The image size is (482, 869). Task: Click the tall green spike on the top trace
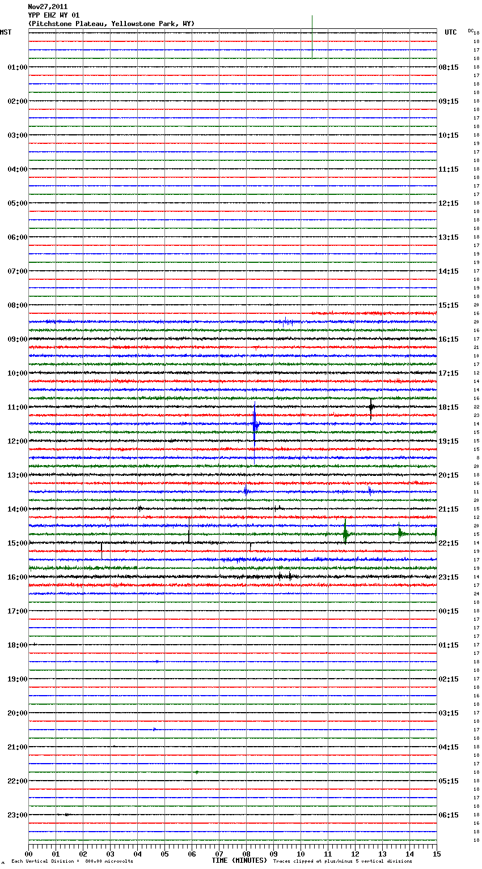312,37
